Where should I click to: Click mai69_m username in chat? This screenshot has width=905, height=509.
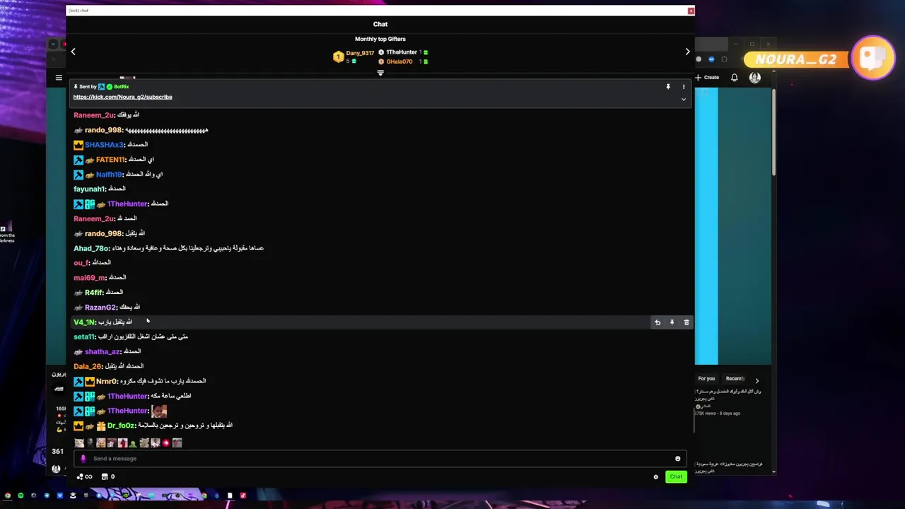pyautogui.click(x=89, y=278)
